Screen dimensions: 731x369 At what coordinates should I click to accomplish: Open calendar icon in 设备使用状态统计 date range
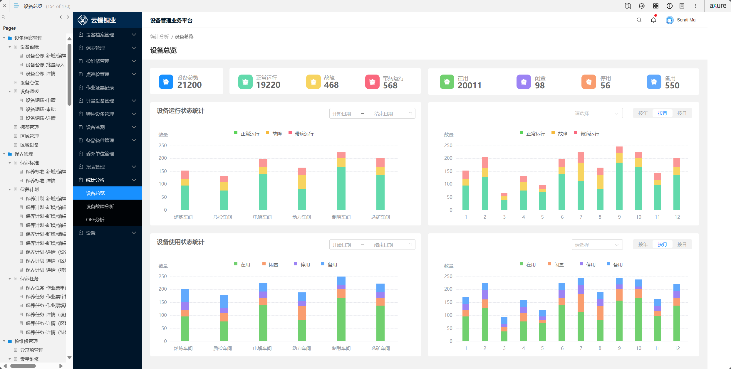point(410,245)
